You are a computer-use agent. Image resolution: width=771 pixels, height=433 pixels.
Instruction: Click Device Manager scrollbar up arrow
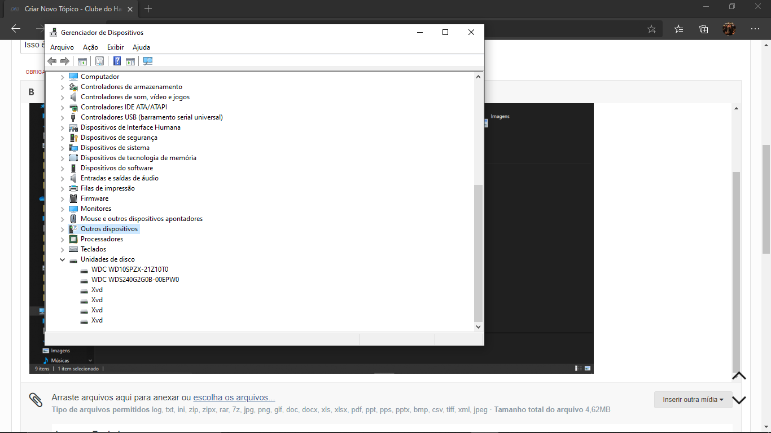click(x=479, y=77)
